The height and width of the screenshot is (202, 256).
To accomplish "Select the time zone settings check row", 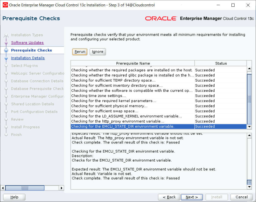I will [x=158, y=96].
